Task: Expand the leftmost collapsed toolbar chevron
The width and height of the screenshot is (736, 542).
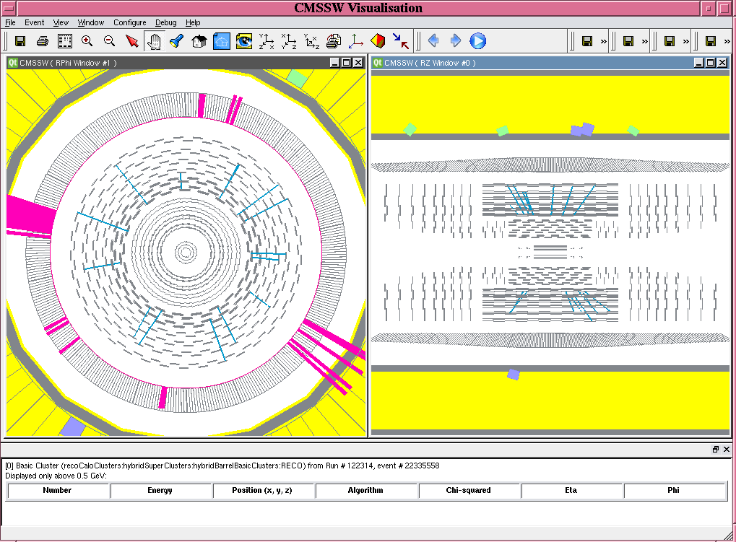Action: [x=604, y=41]
